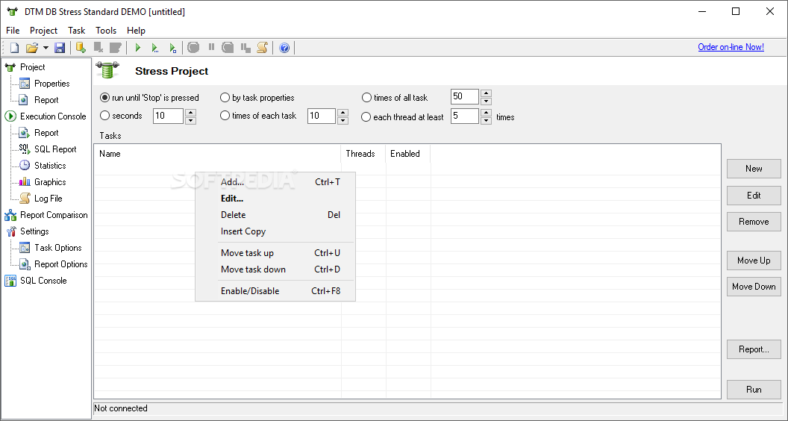Open the Log File scroll icon

[x=24, y=198]
